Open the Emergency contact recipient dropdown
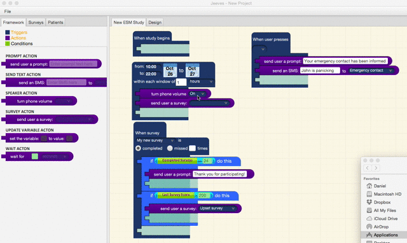407x243 pixels. pyautogui.click(x=371, y=71)
